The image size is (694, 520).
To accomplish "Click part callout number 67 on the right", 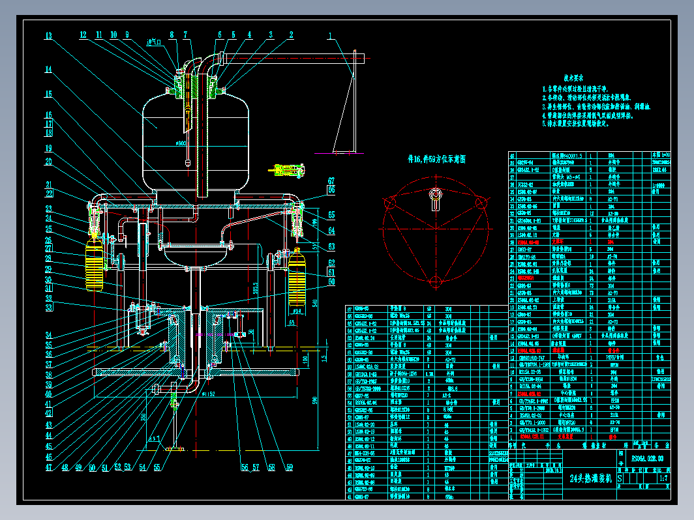I will point(331,181).
